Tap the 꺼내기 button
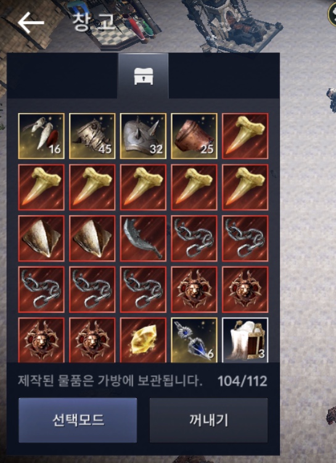The height and width of the screenshot is (463, 336). point(208,420)
